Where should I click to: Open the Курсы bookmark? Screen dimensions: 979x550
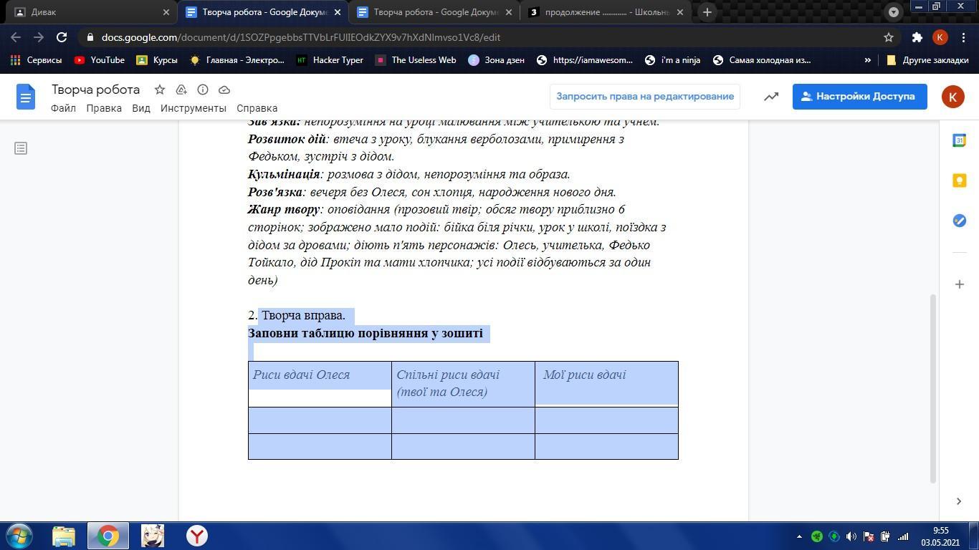[157, 60]
